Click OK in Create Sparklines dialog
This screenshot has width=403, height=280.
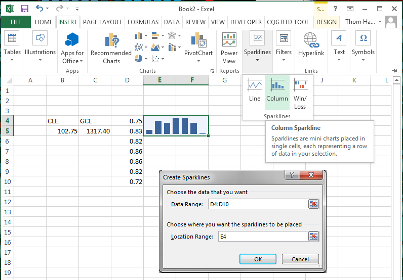click(x=258, y=259)
